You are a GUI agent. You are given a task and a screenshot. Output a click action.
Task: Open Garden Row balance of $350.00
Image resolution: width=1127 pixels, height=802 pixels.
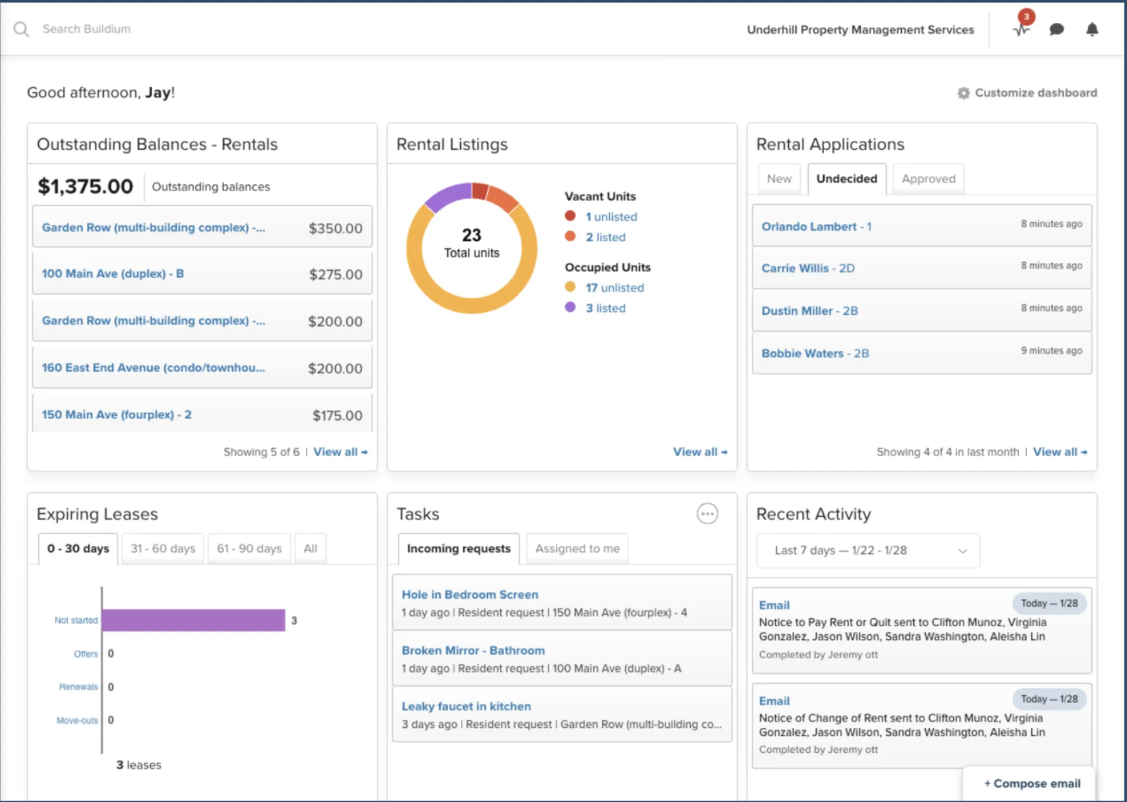tap(202, 228)
